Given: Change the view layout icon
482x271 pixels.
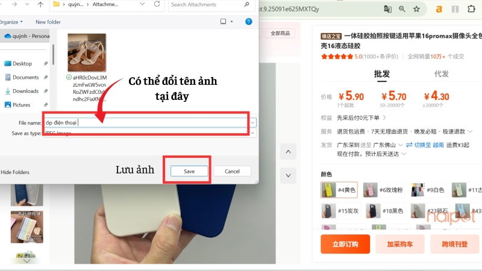Looking at the screenshot, I should pos(224,21).
